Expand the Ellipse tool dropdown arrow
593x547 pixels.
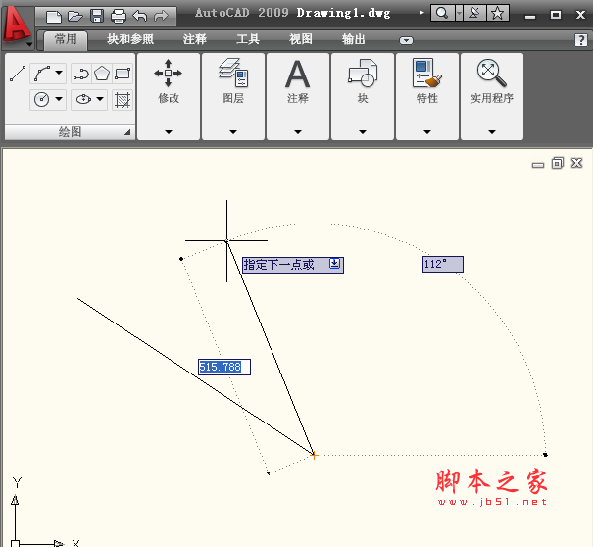100,99
